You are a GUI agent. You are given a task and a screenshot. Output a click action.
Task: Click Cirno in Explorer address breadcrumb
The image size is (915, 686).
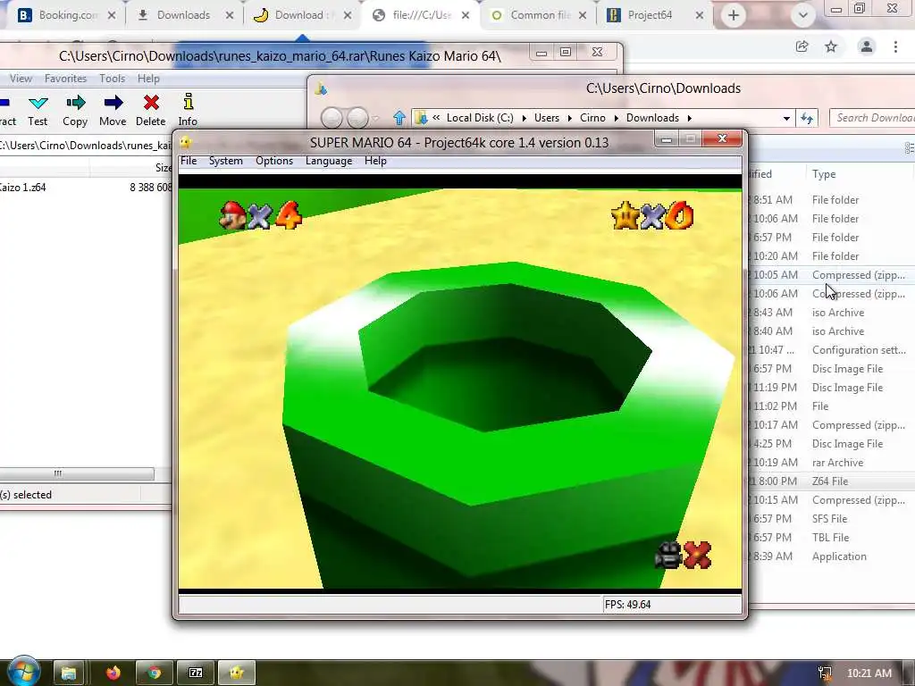coord(592,118)
